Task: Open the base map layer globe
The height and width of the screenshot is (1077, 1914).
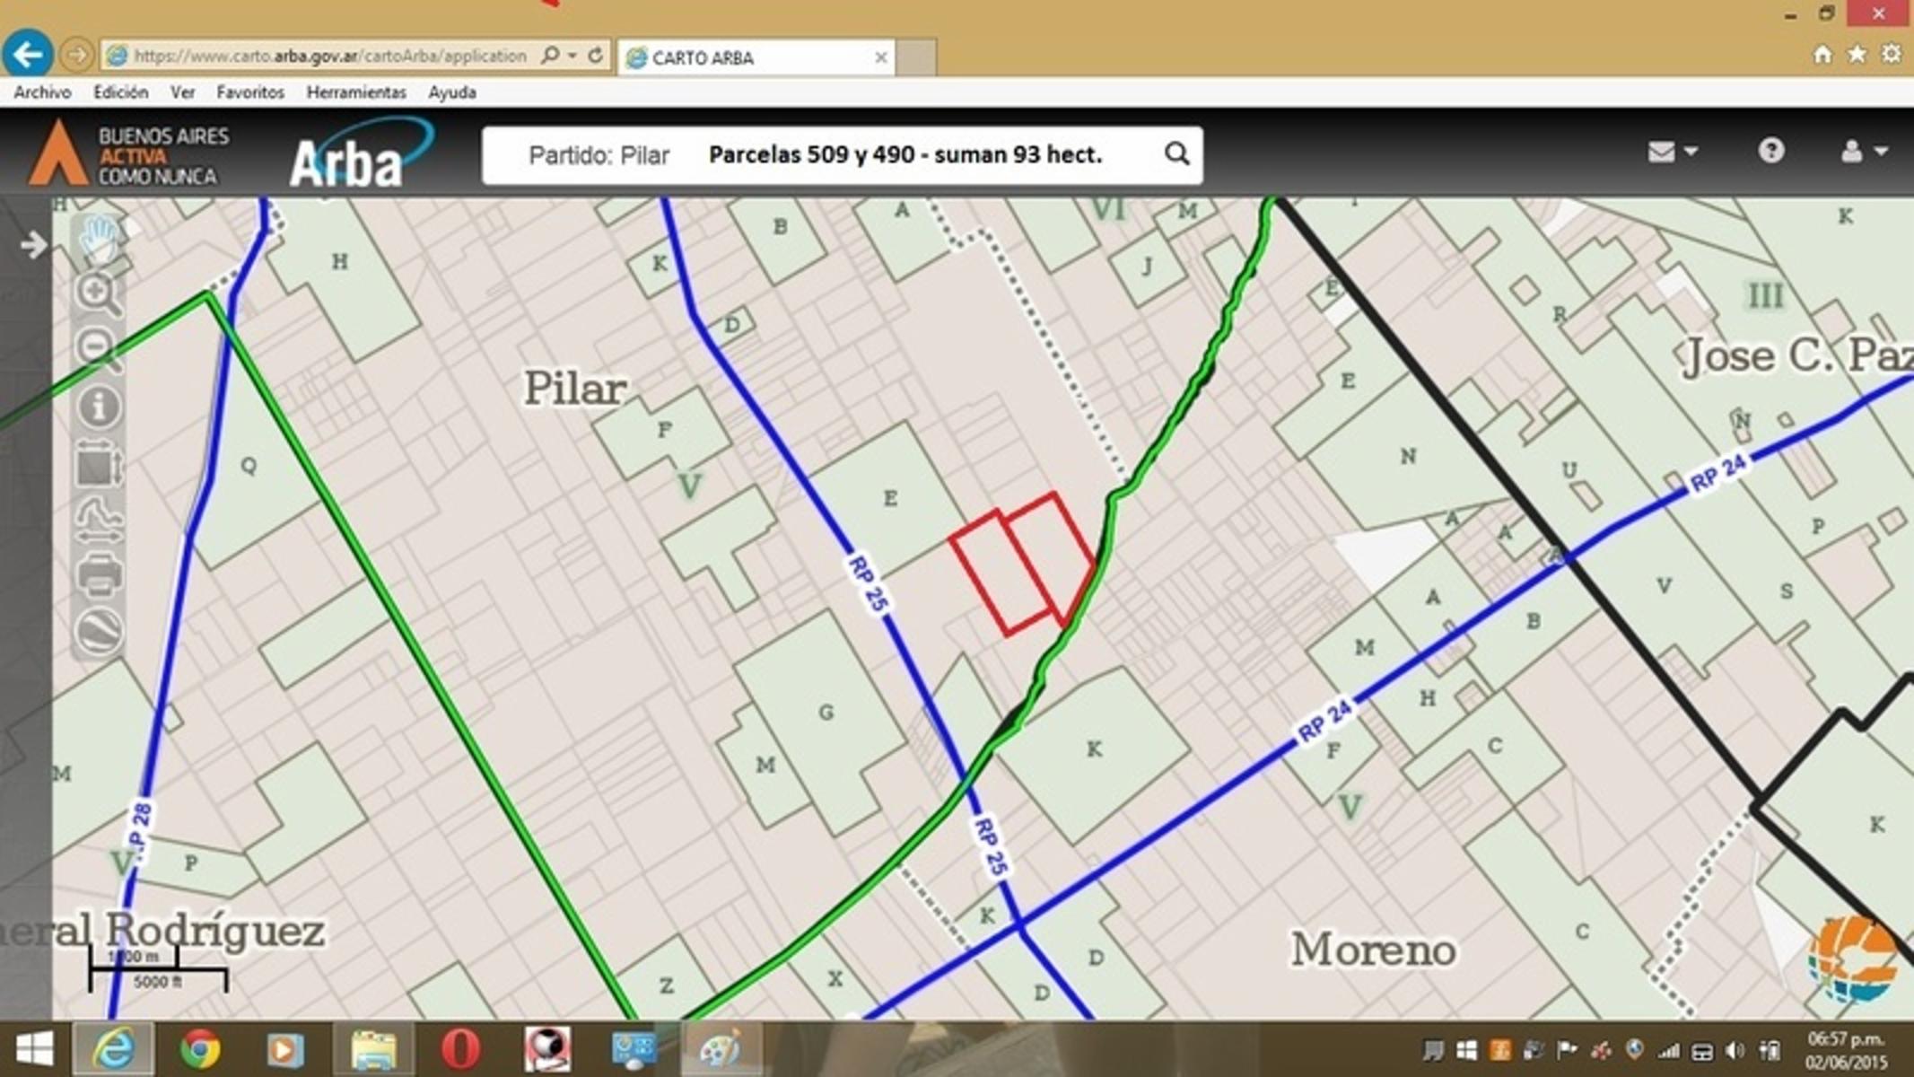Action: [99, 630]
